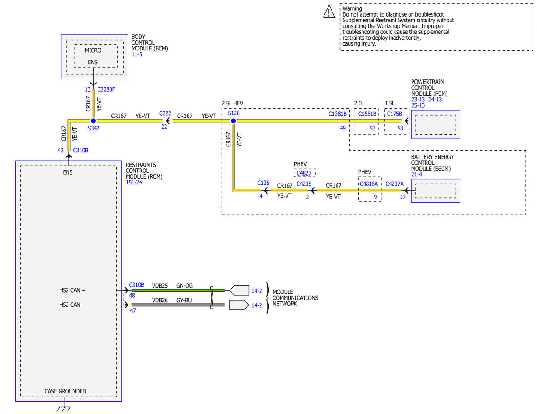Click connector C1381B label
537x414 pixels.
point(338,114)
